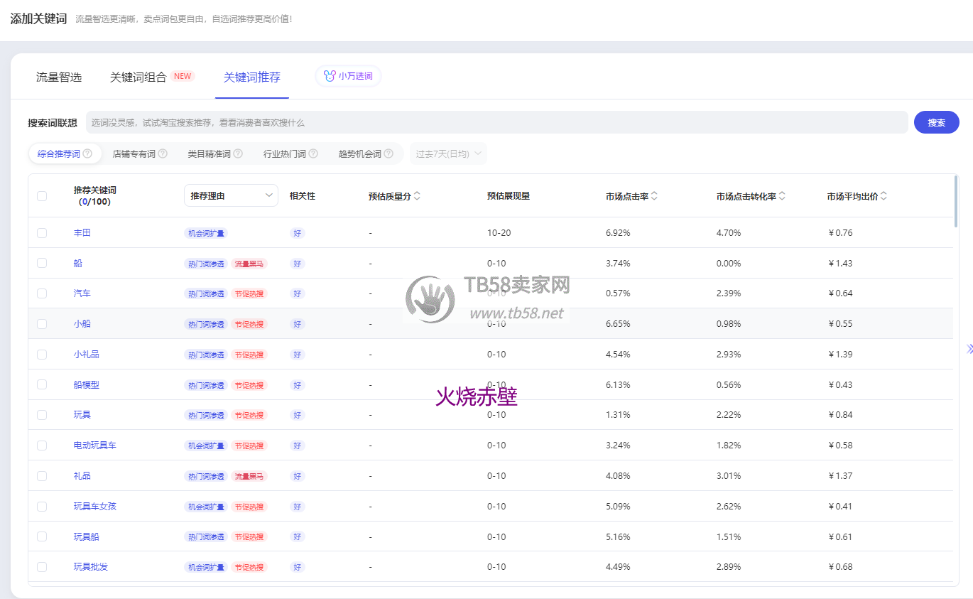The width and height of the screenshot is (973, 599).
Task: Check the box for keyword 丰田
Action: click(x=42, y=233)
